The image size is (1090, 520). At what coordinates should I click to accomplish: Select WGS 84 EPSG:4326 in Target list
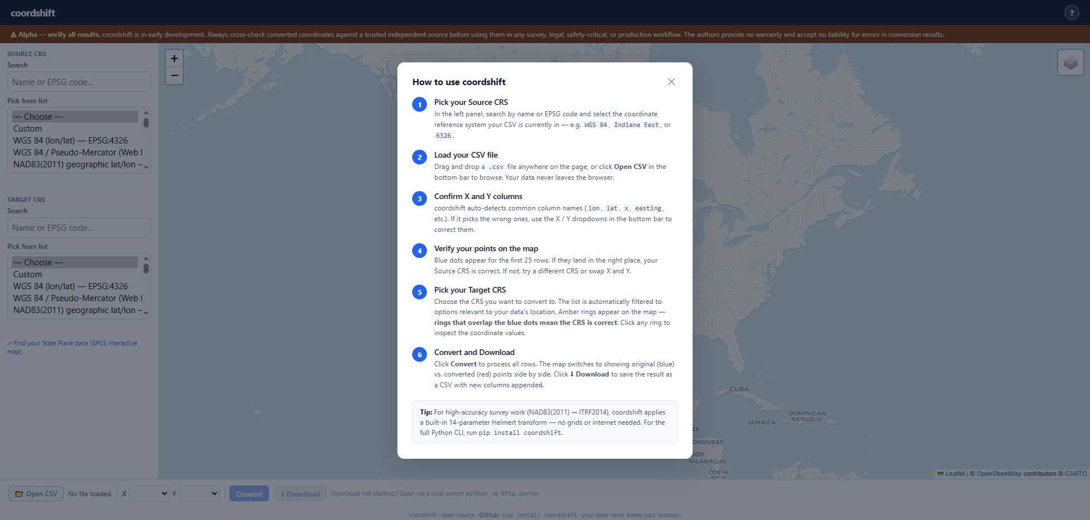click(x=75, y=286)
